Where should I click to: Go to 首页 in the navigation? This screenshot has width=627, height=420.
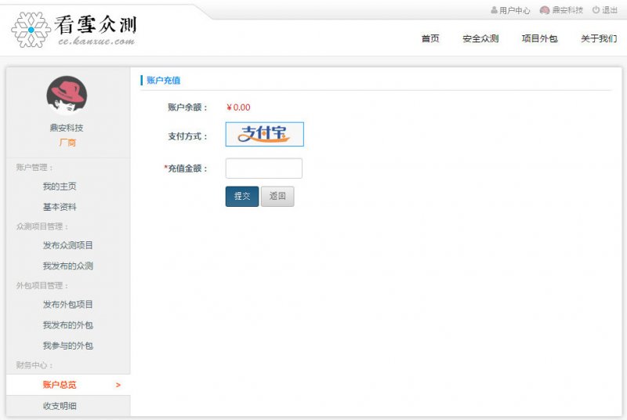click(430, 38)
